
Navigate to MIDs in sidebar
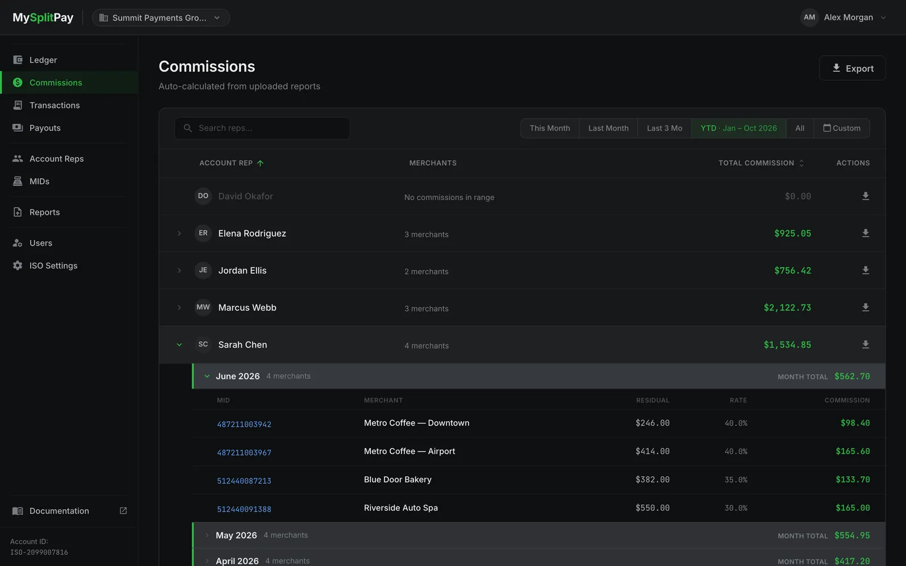point(69,181)
